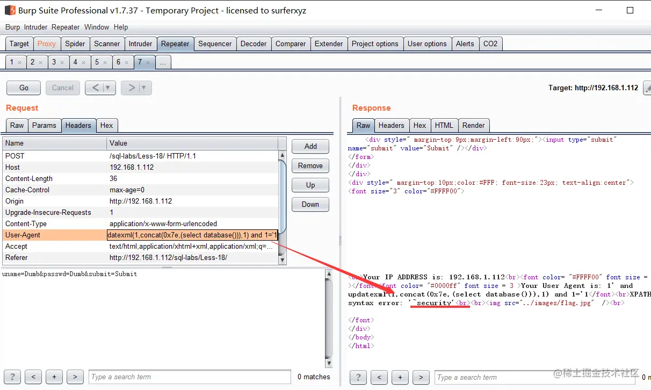Click the Burp Suite logo icon in title bar
This screenshot has height=390, width=651.
pyautogui.click(x=10, y=10)
